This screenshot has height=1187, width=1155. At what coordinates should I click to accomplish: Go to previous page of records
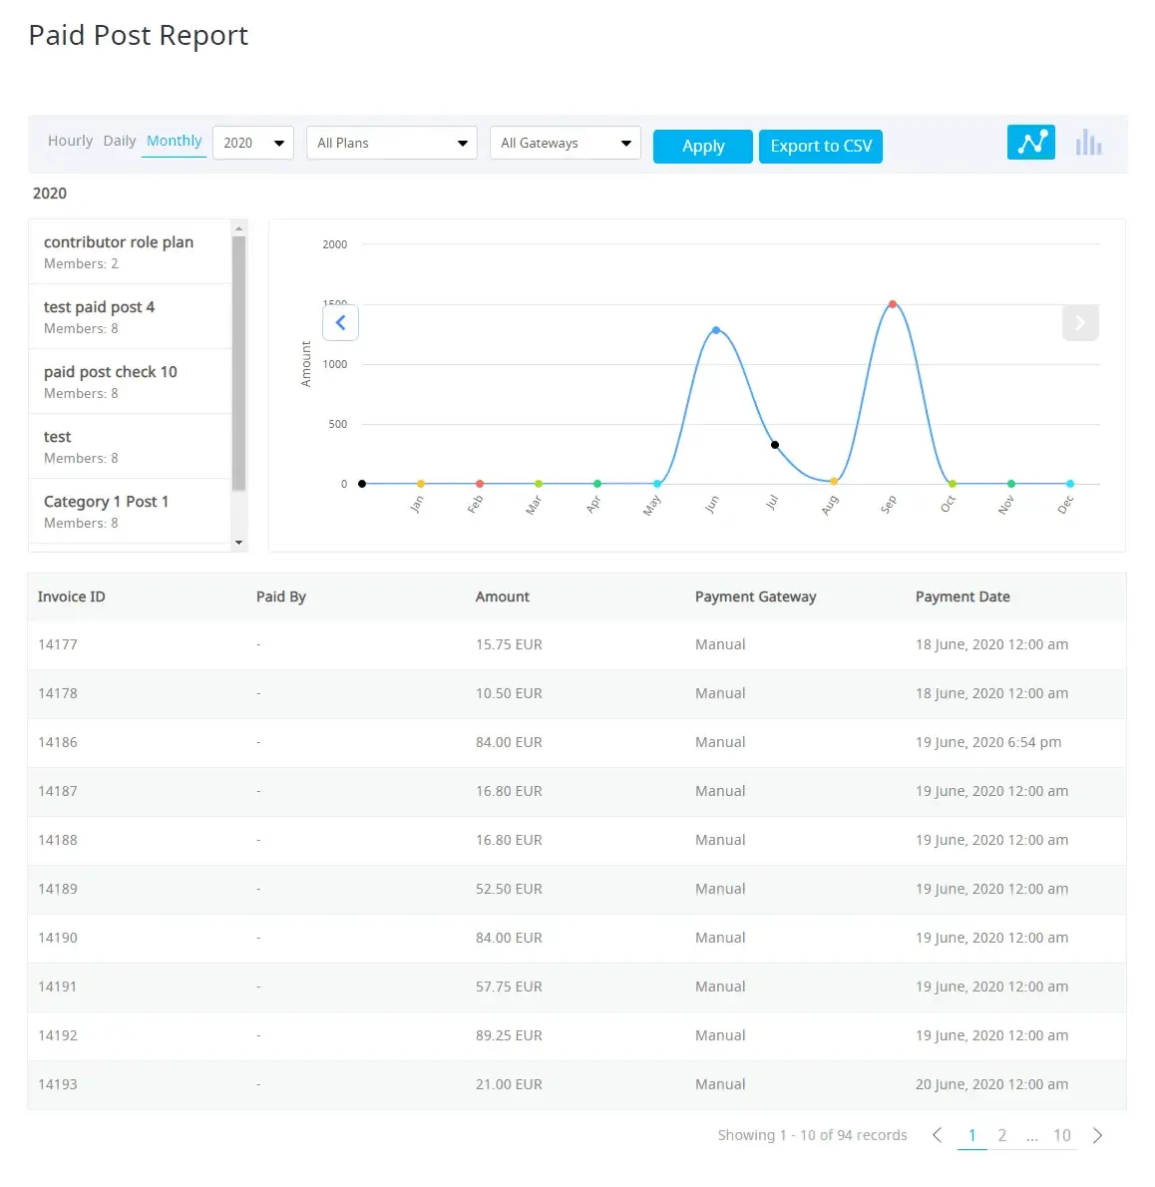tap(937, 1135)
